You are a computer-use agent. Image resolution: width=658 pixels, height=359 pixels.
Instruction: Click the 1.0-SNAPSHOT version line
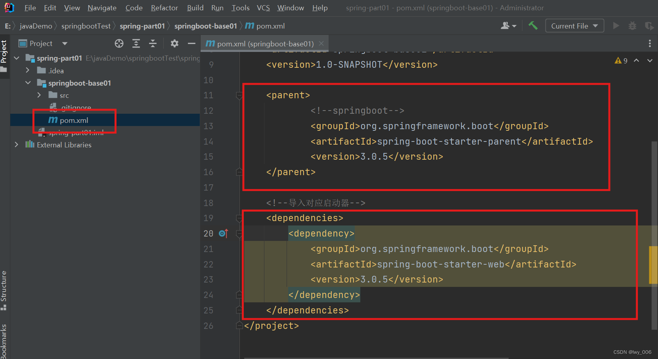352,65
